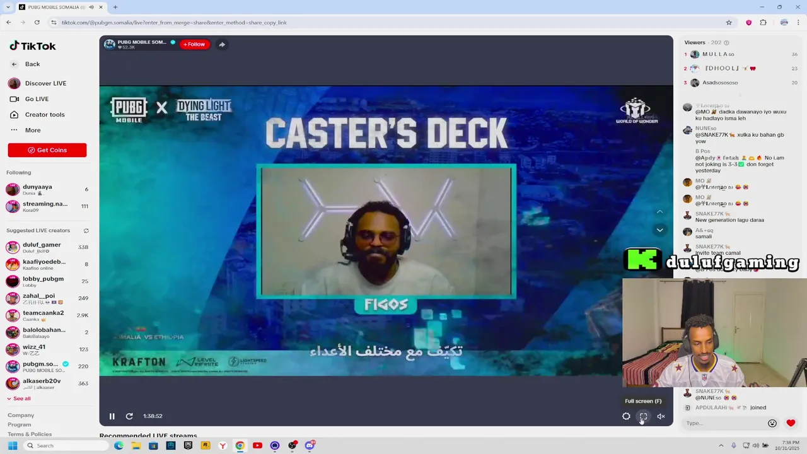807x454 pixels.
Task: Click the Get Coins button
Action: click(x=47, y=150)
